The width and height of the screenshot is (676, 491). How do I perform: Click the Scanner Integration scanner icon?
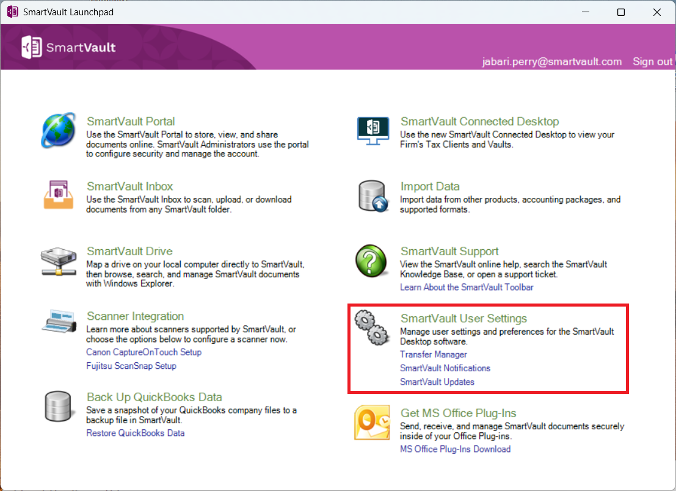point(59,321)
